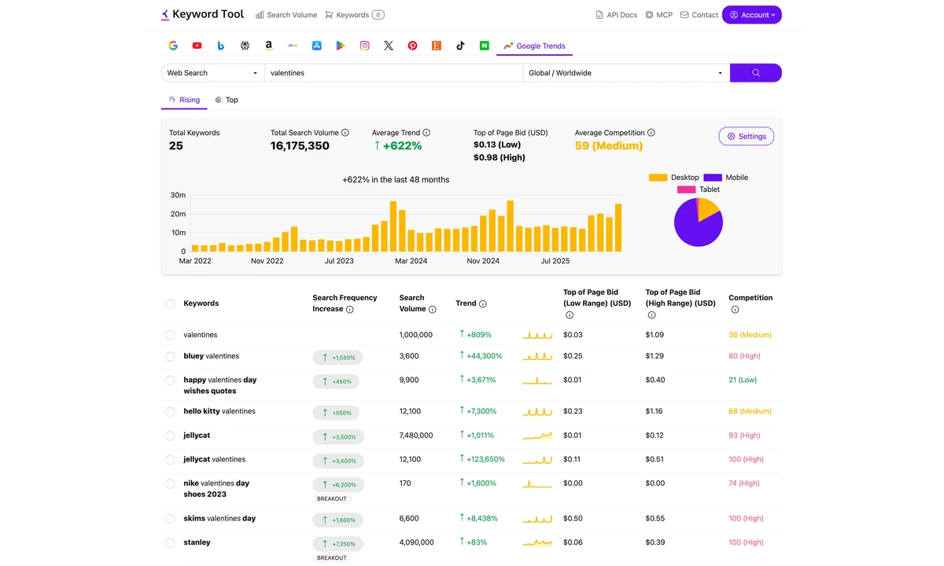Click the purple search magnifier button

(x=756, y=72)
